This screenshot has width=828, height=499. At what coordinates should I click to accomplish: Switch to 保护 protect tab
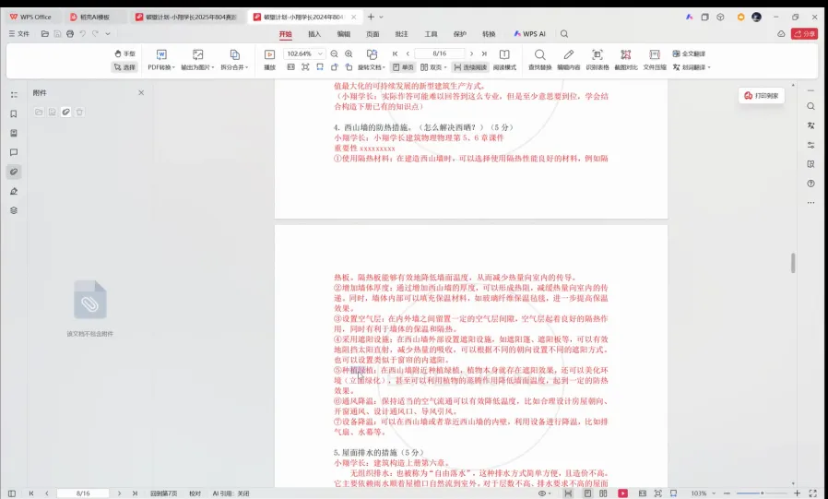[x=459, y=34]
